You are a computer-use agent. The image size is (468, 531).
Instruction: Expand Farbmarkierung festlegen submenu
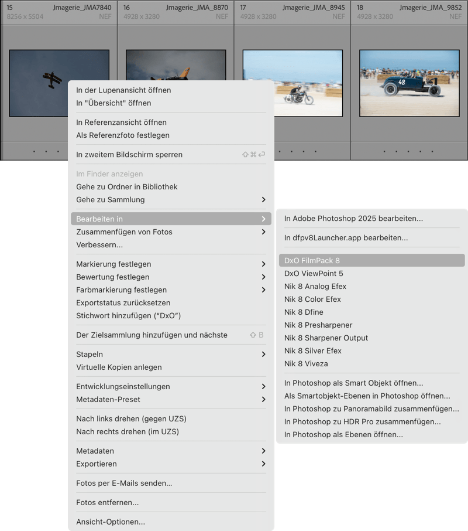coord(263,290)
